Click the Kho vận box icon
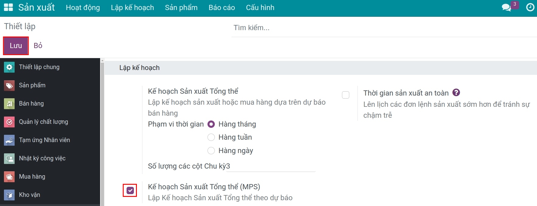This screenshot has width=537, height=206. click(x=9, y=195)
